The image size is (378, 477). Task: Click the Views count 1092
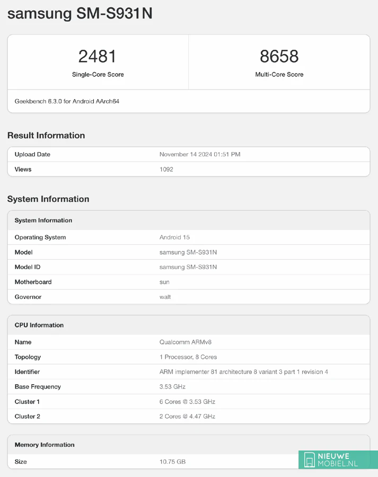[166, 170]
